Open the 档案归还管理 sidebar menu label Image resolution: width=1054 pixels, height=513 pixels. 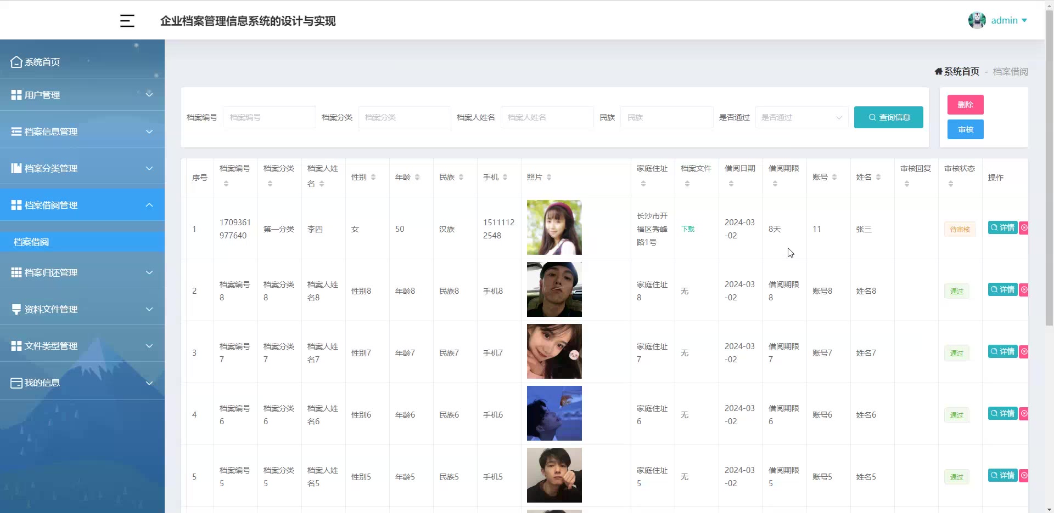[51, 272]
